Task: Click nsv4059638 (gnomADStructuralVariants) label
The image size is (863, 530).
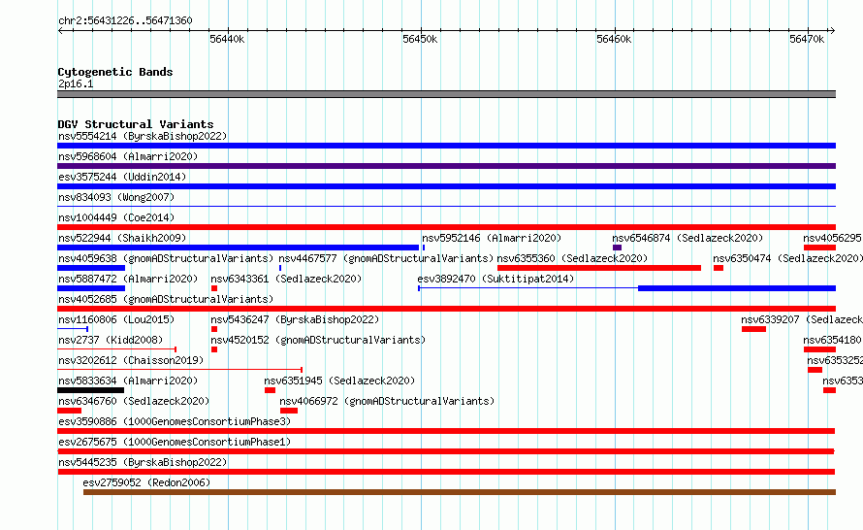Action: click(x=166, y=258)
